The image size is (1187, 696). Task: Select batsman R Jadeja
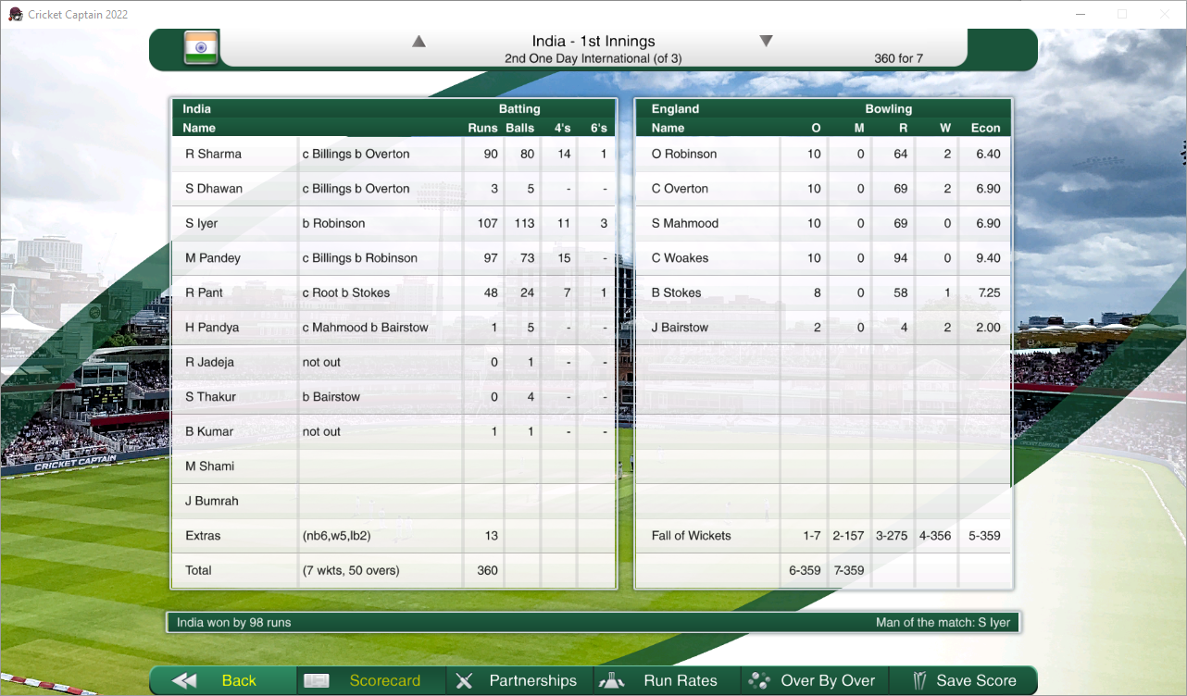tap(209, 362)
